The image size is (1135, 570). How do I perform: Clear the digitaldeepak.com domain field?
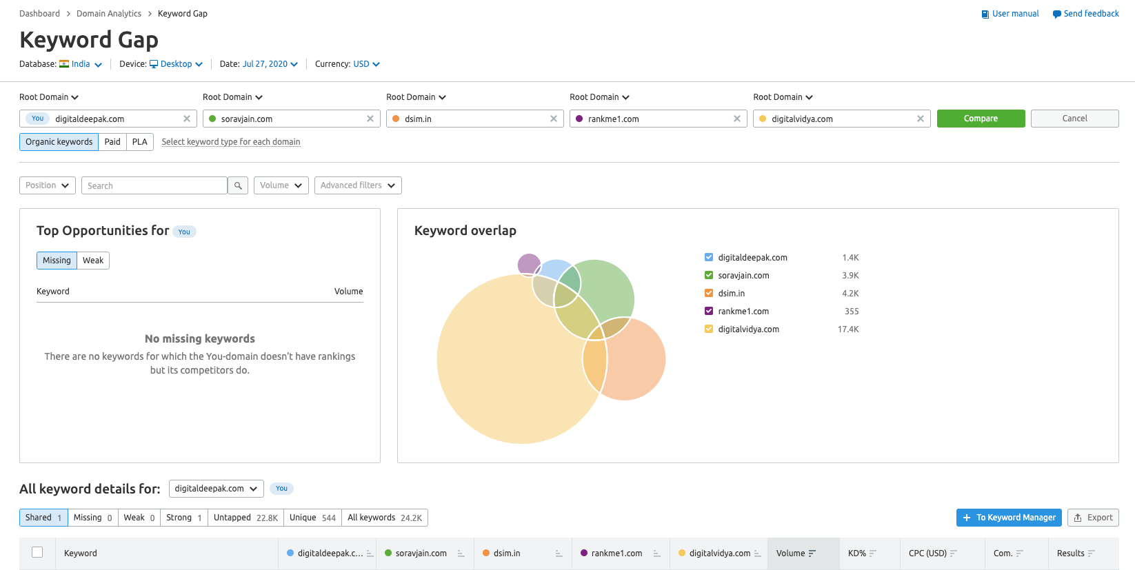pos(187,119)
